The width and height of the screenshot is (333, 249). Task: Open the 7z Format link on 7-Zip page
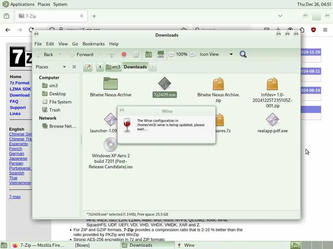coord(20,83)
